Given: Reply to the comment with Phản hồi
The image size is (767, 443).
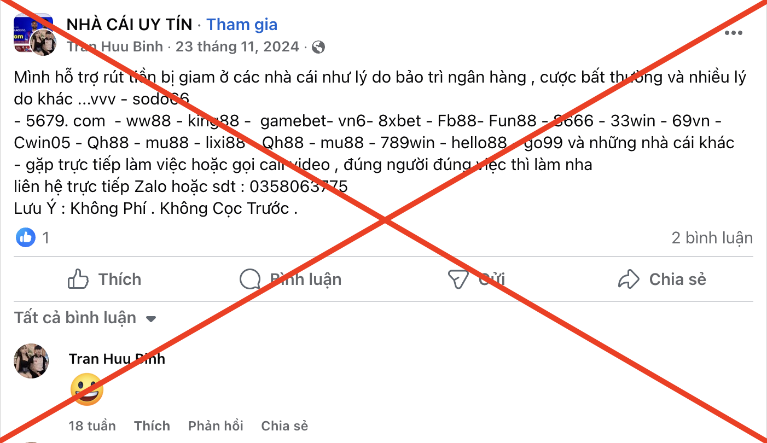Looking at the screenshot, I should pos(216,426).
